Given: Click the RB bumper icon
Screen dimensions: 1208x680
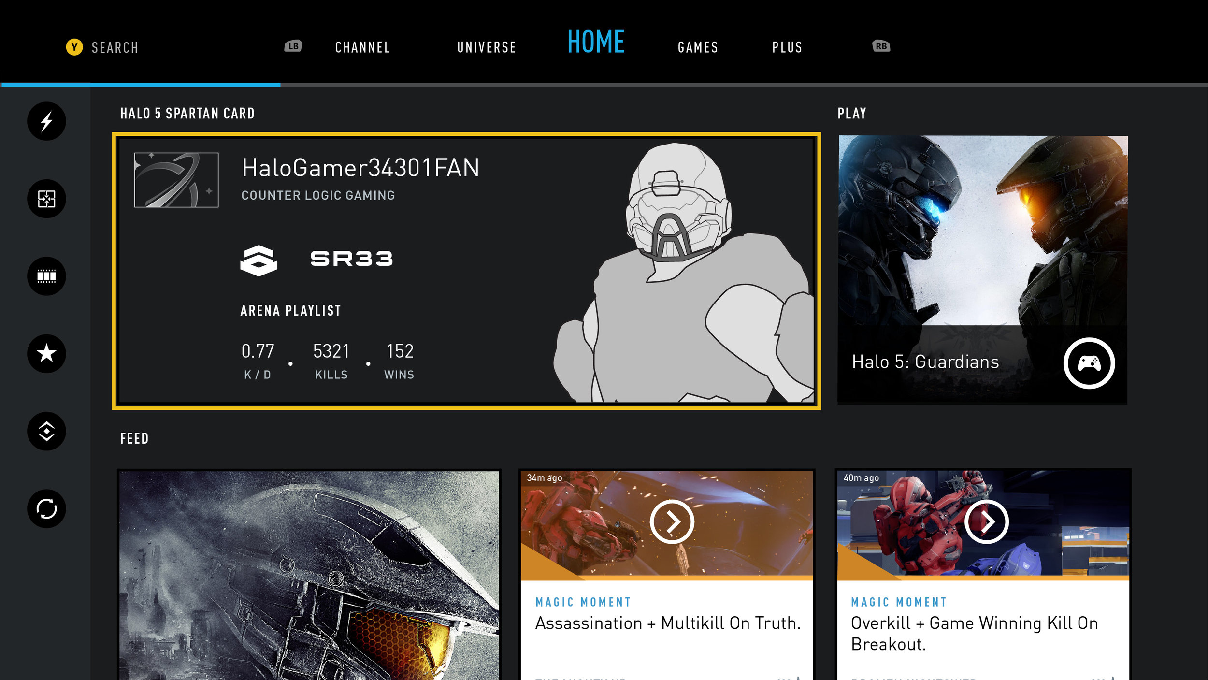Looking at the screenshot, I should (x=881, y=46).
